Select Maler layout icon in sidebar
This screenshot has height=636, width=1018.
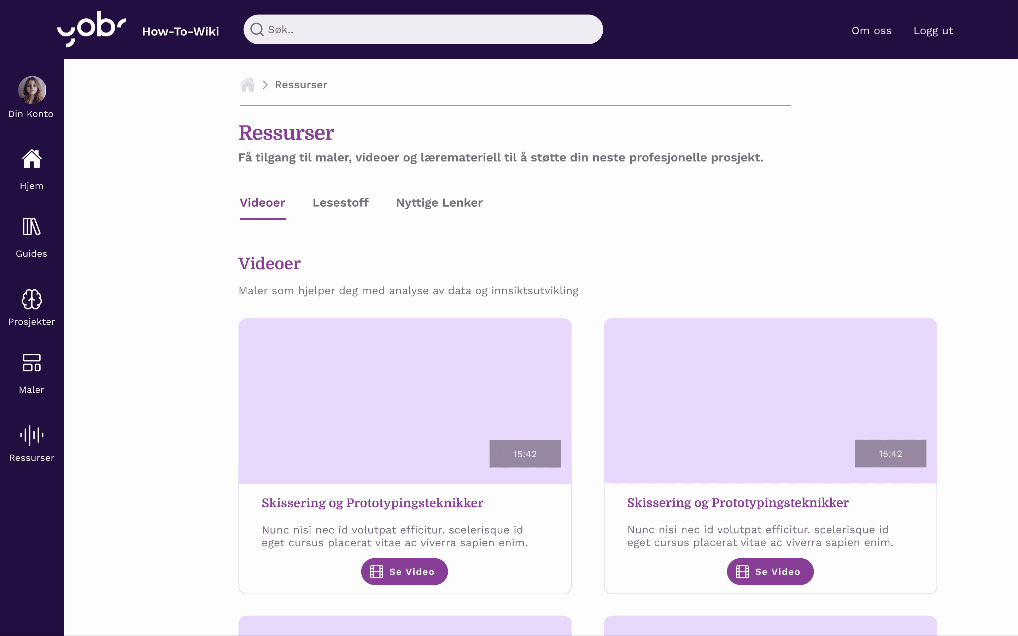pyautogui.click(x=31, y=363)
